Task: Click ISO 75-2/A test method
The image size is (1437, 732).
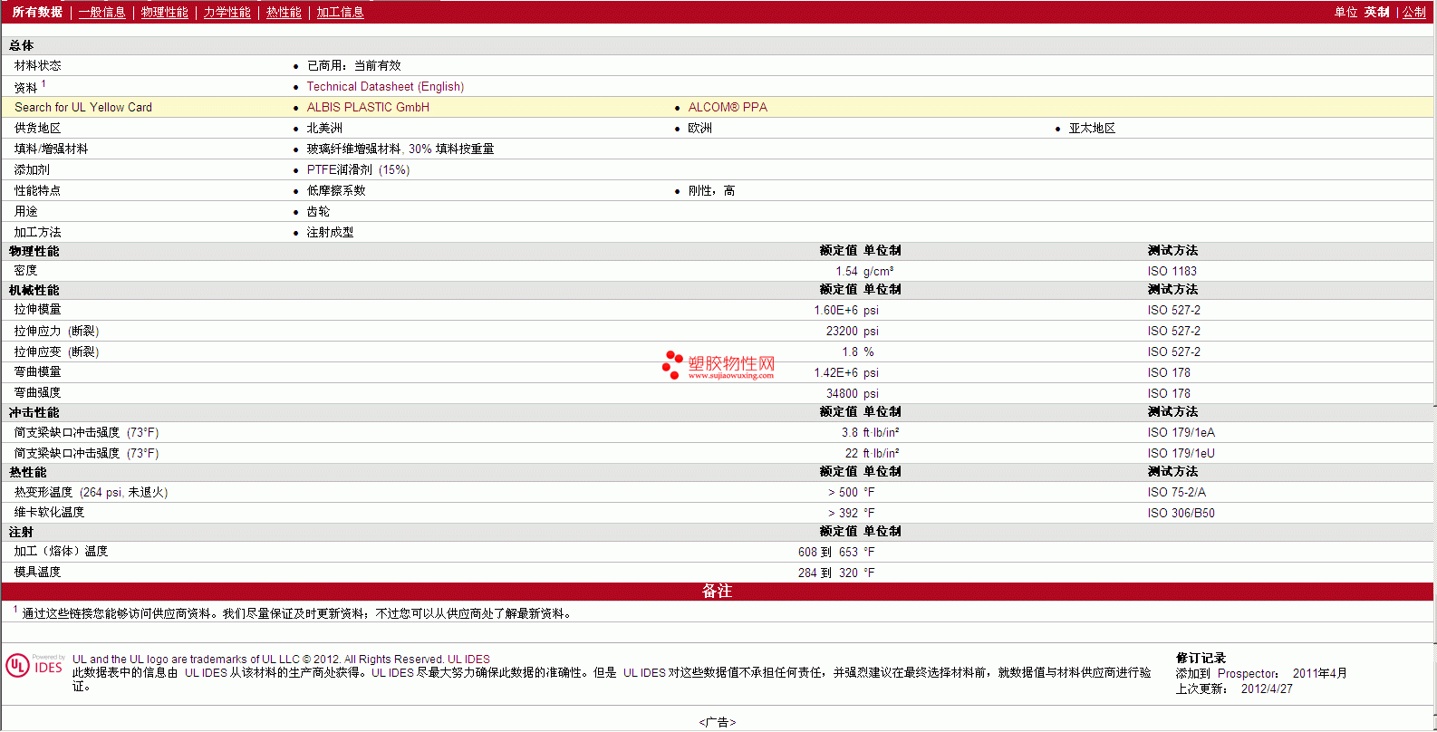Action: coord(1177,492)
